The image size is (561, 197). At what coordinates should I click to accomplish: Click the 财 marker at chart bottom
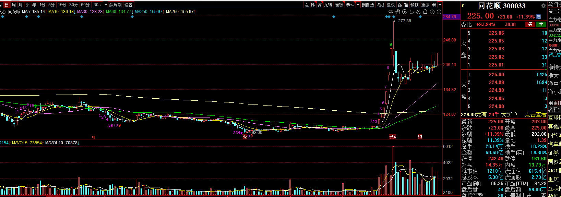(420, 137)
